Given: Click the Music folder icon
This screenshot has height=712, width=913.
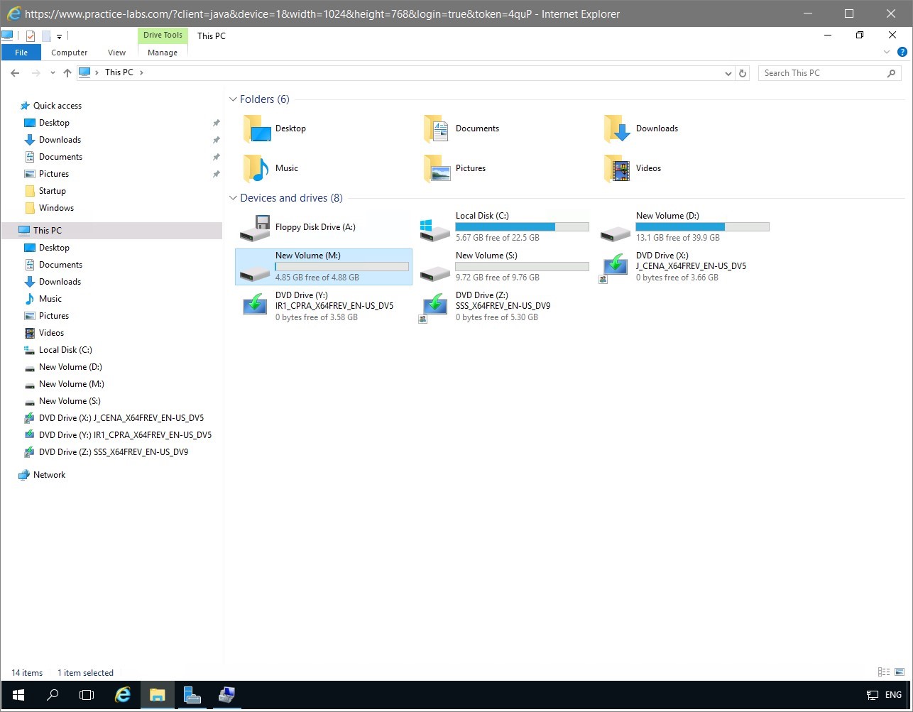Looking at the screenshot, I should (256, 168).
